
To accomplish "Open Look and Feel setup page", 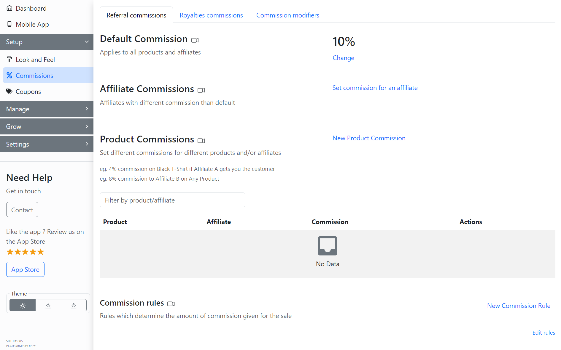I will (35, 60).
